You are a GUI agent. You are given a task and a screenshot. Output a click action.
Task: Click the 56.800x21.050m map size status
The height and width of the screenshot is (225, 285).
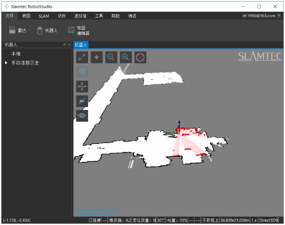pyautogui.click(x=235, y=220)
